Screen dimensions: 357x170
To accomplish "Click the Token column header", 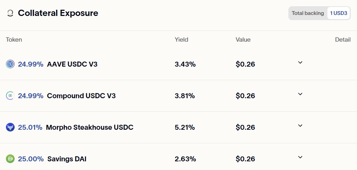I will click(14, 40).
